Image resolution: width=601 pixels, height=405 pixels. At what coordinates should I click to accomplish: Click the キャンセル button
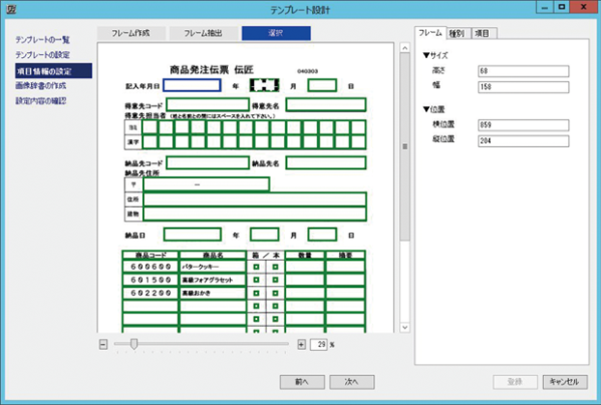(565, 382)
